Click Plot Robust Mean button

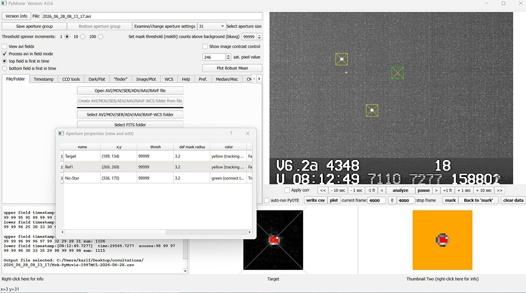pos(232,68)
